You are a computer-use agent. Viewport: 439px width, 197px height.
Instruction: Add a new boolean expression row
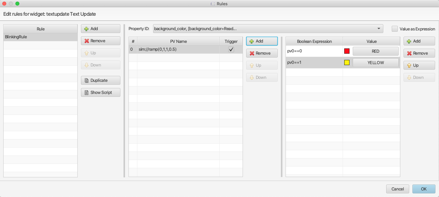[x=419, y=41]
